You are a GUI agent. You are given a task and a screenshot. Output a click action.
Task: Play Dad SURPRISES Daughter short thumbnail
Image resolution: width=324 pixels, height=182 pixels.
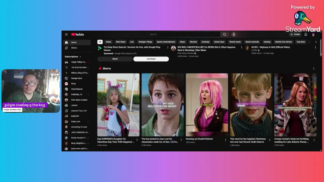118,105
